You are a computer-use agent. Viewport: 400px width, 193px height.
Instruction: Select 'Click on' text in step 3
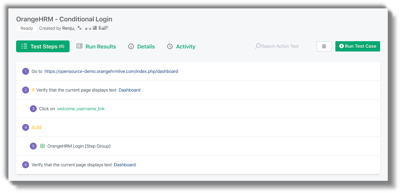tap(47, 109)
